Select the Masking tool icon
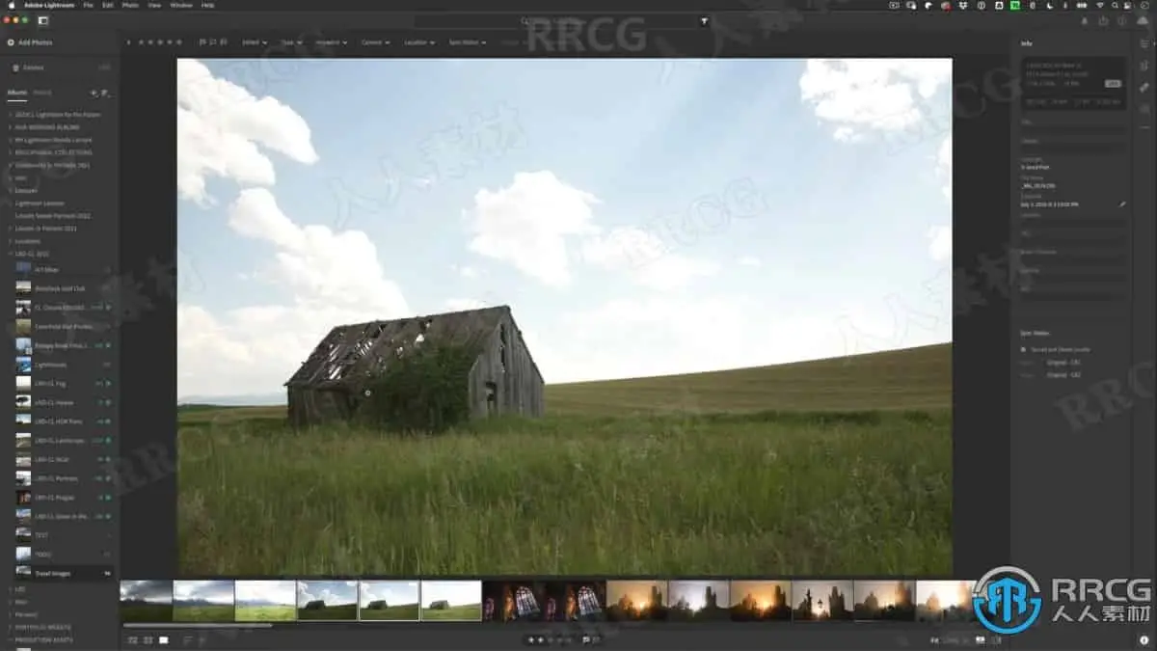This screenshot has width=1157, height=651. click(1143, 108)
